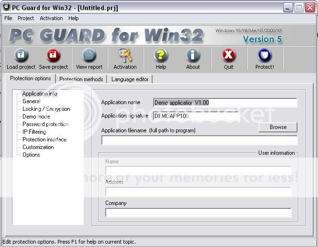This screenshot has height=247, width=318.
Task: Click the user Address field
Action: (198, 192)
